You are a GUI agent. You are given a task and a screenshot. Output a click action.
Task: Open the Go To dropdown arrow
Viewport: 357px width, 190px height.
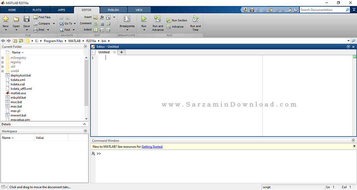[75, 23]
